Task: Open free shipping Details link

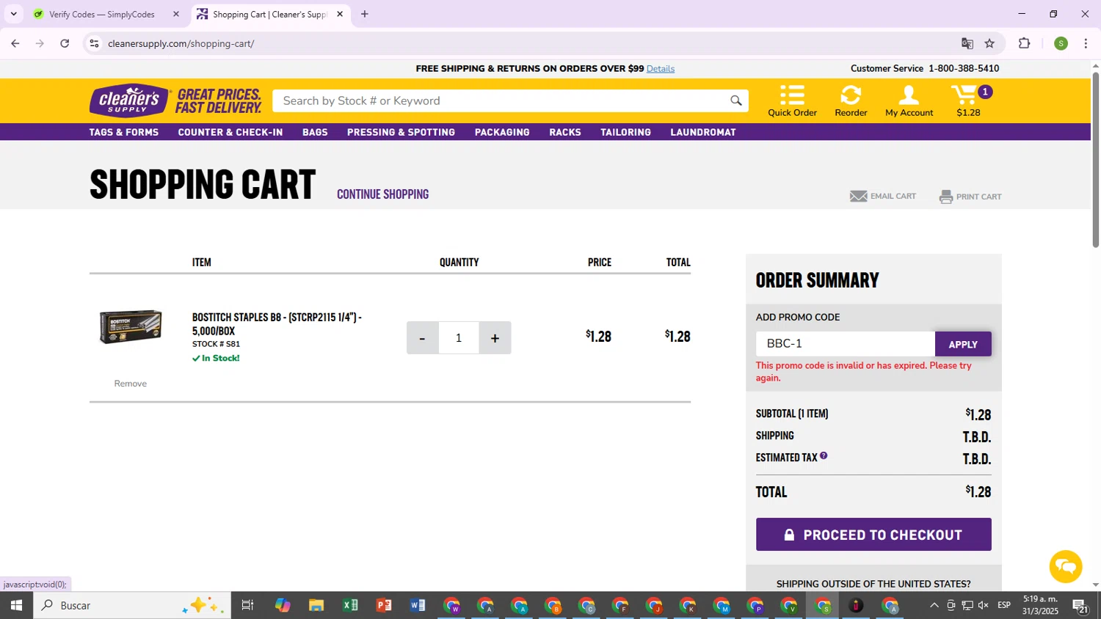Action: [661, 68]
